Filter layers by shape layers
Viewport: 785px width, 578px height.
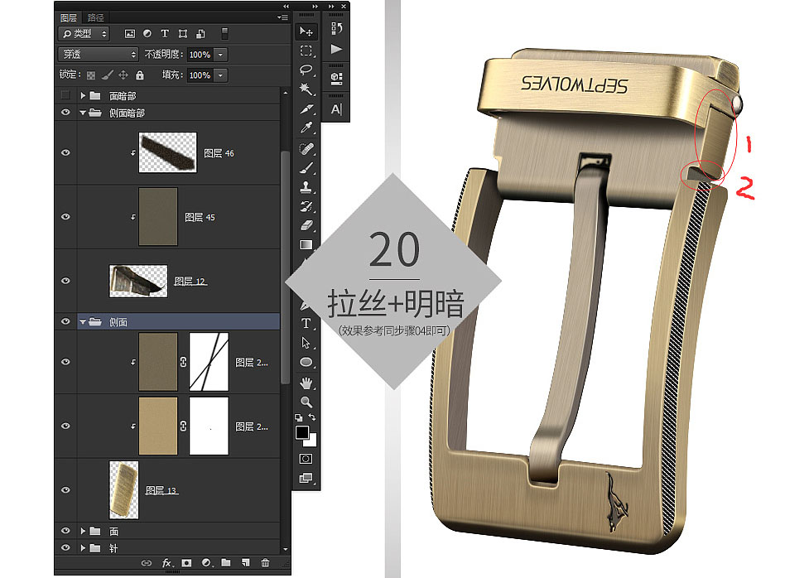(183, 34)
